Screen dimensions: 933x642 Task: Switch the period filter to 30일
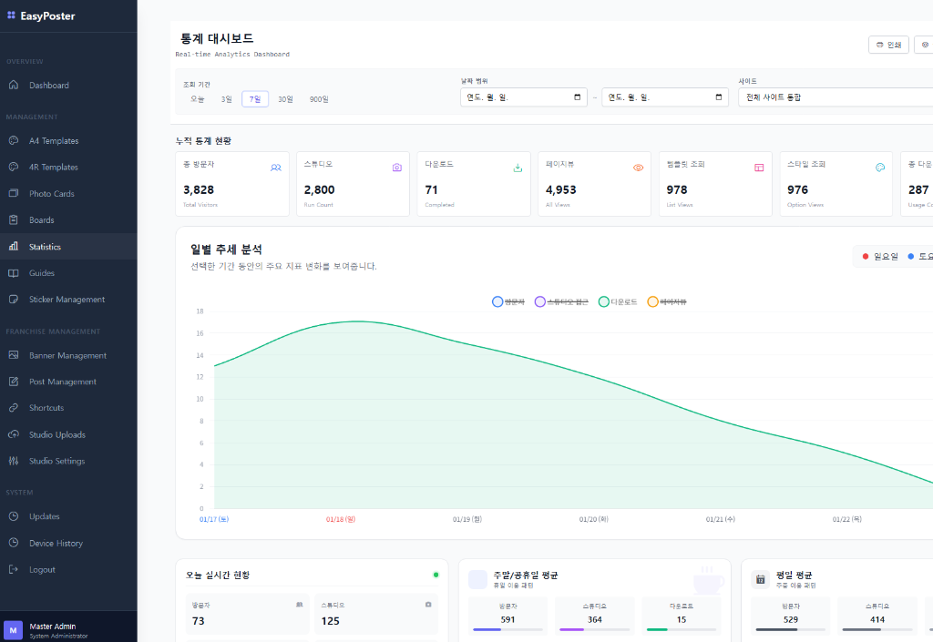[x=285, y=98]
